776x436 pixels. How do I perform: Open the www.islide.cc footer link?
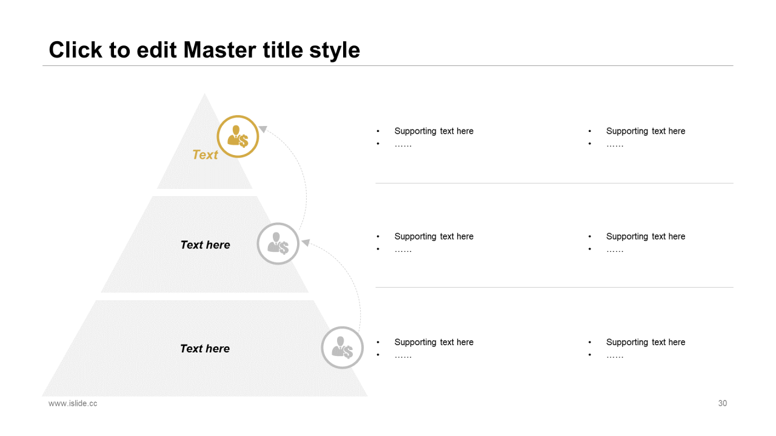pyautogui.click(x=73, y=403)
